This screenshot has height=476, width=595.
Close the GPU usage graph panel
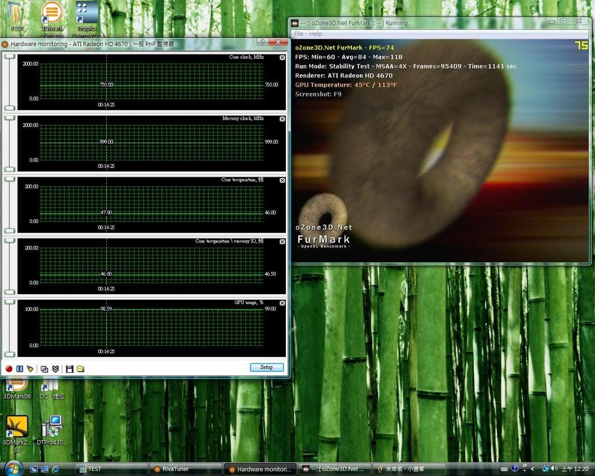282,303
